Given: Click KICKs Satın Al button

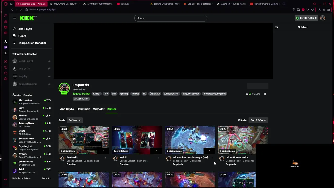Looking at the screenshot, I should (306, 18).
